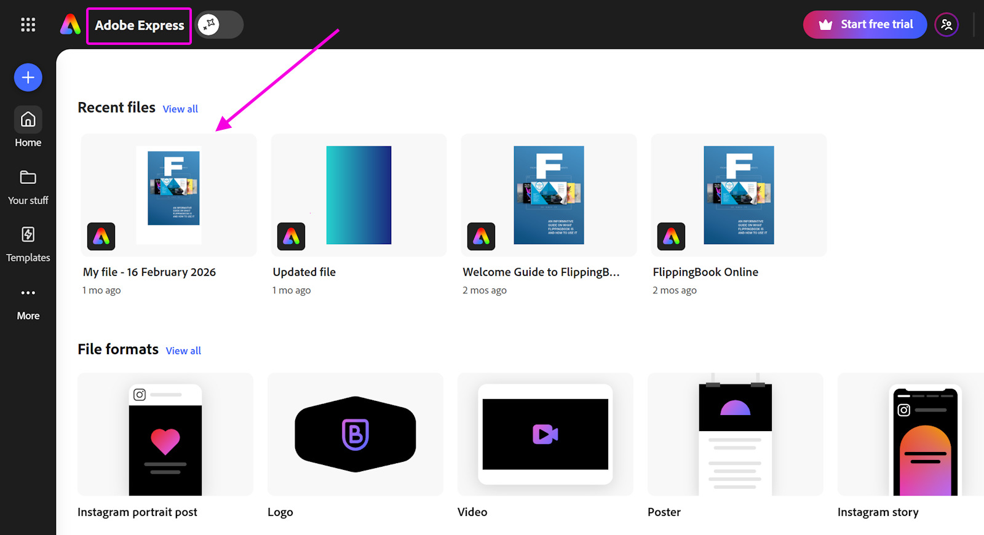Open the Templates sidebar icon
984x535 pixels.
tap(28, 235)
